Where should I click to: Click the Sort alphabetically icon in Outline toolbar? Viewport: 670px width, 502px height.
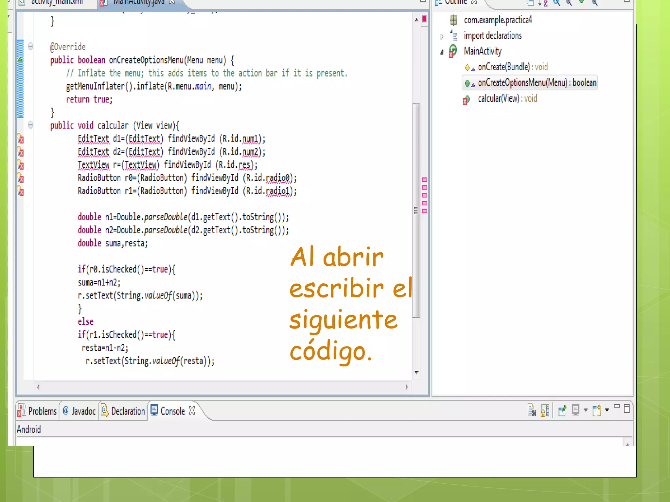[543, 3]
